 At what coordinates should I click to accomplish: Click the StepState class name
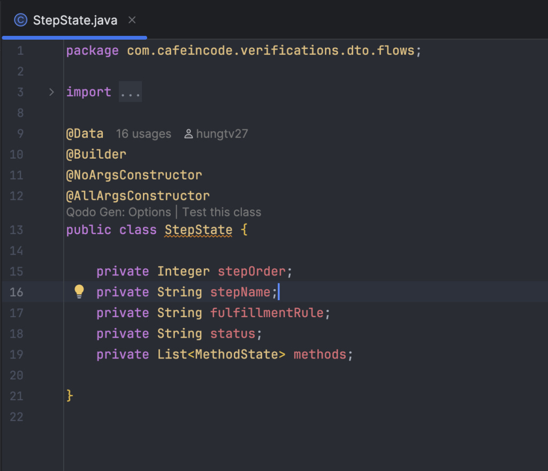[x=199, y=230]
